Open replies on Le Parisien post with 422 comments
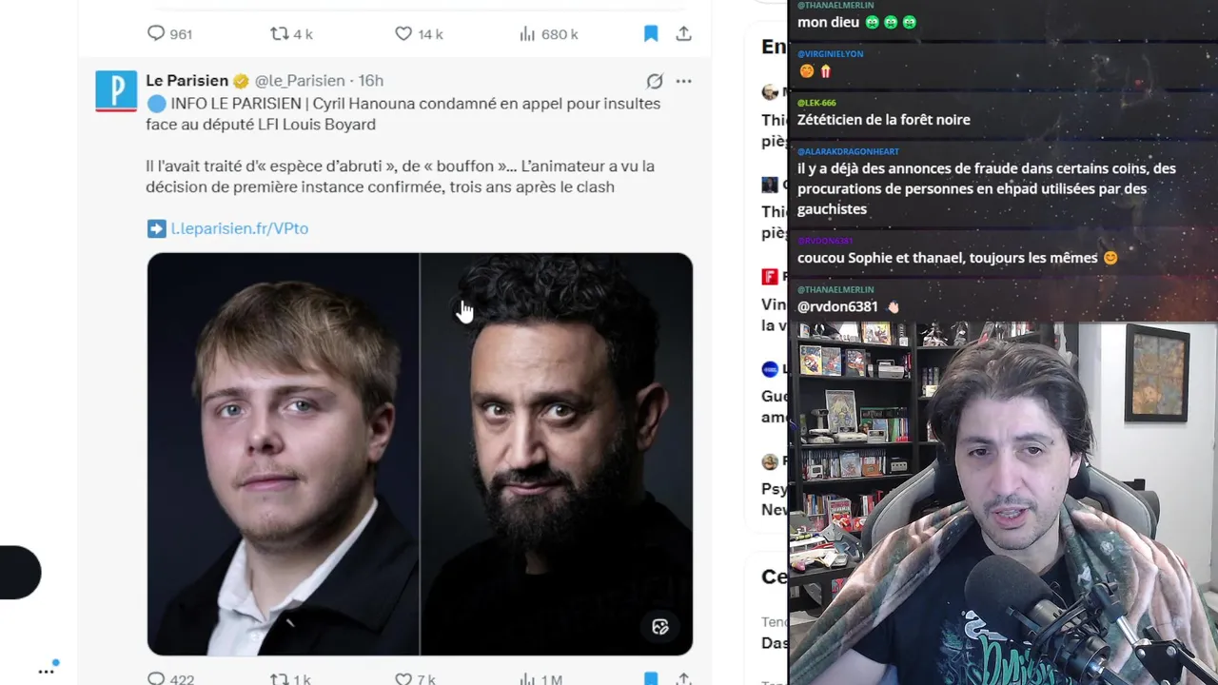1218x685 pixels. click(x=170, y=679)
